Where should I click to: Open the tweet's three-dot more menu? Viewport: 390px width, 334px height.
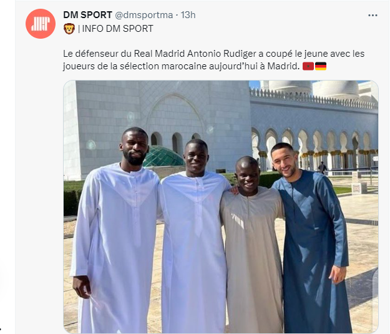click(373, 16)
